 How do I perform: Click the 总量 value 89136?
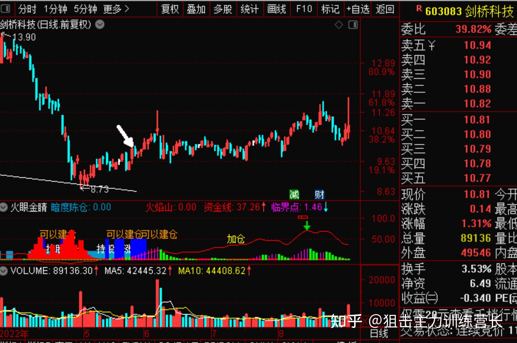[x=476, y=238]
